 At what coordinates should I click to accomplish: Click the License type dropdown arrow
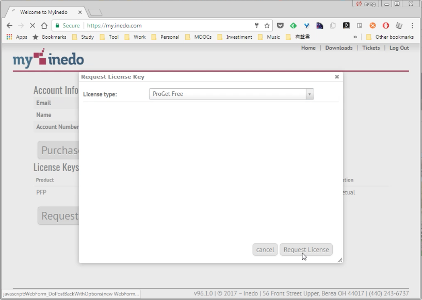(310, 94)
